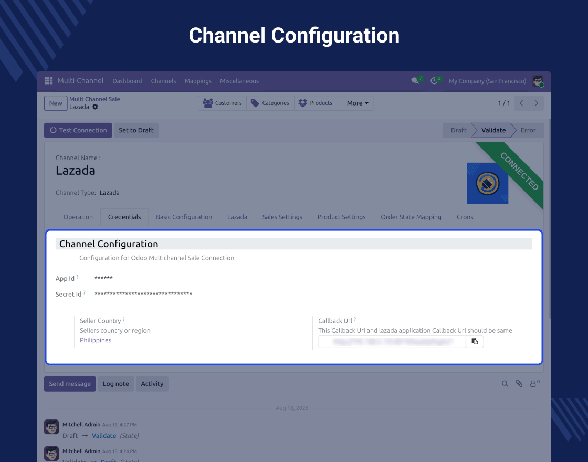The image size is (588, 462).
Task: Switch to the Product Settings tab
Action: point(341,217)
